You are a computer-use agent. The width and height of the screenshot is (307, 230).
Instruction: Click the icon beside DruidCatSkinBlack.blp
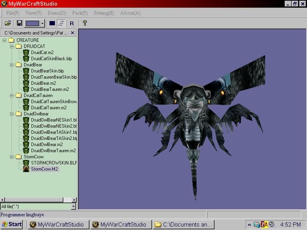pyautogui.click(x=26, y=59)
